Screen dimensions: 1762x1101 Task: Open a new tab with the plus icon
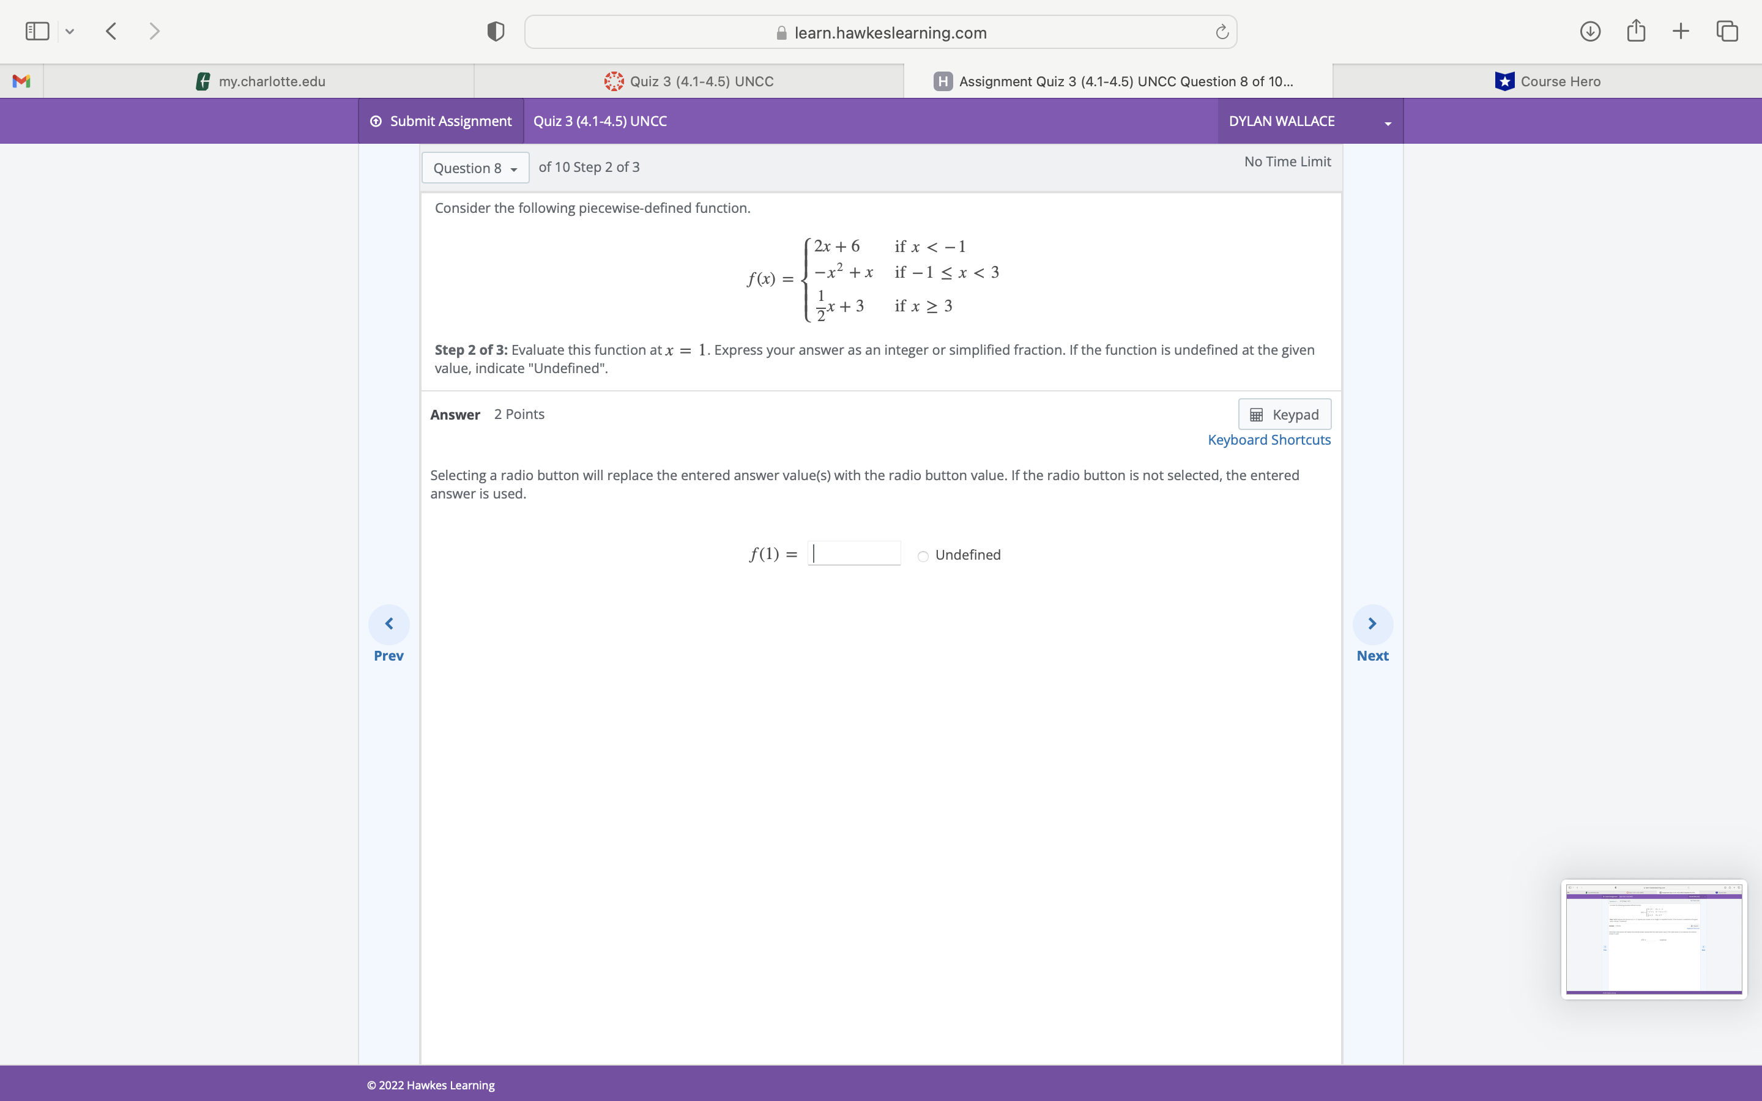(x=1681, y=31)
